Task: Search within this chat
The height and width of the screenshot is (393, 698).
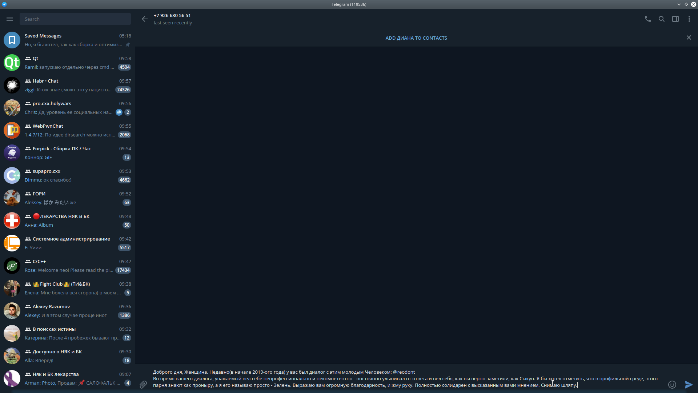Action: [661, 19]
